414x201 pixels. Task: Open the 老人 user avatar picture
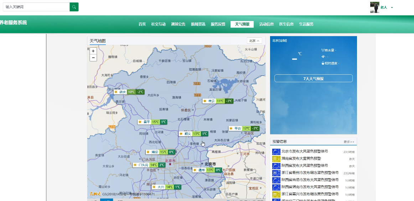tap(375, 7)
